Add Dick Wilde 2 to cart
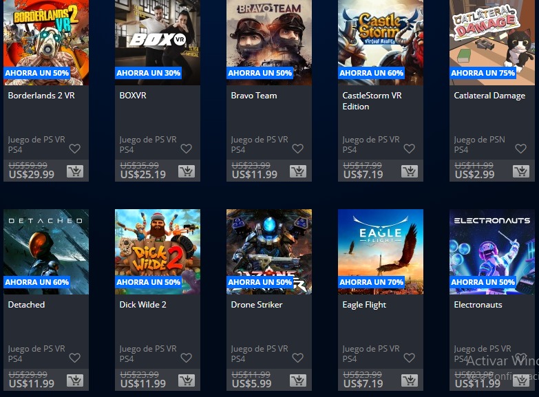This screenshot has height=397, width=539. pyautogui.click(x=187, y=380)
